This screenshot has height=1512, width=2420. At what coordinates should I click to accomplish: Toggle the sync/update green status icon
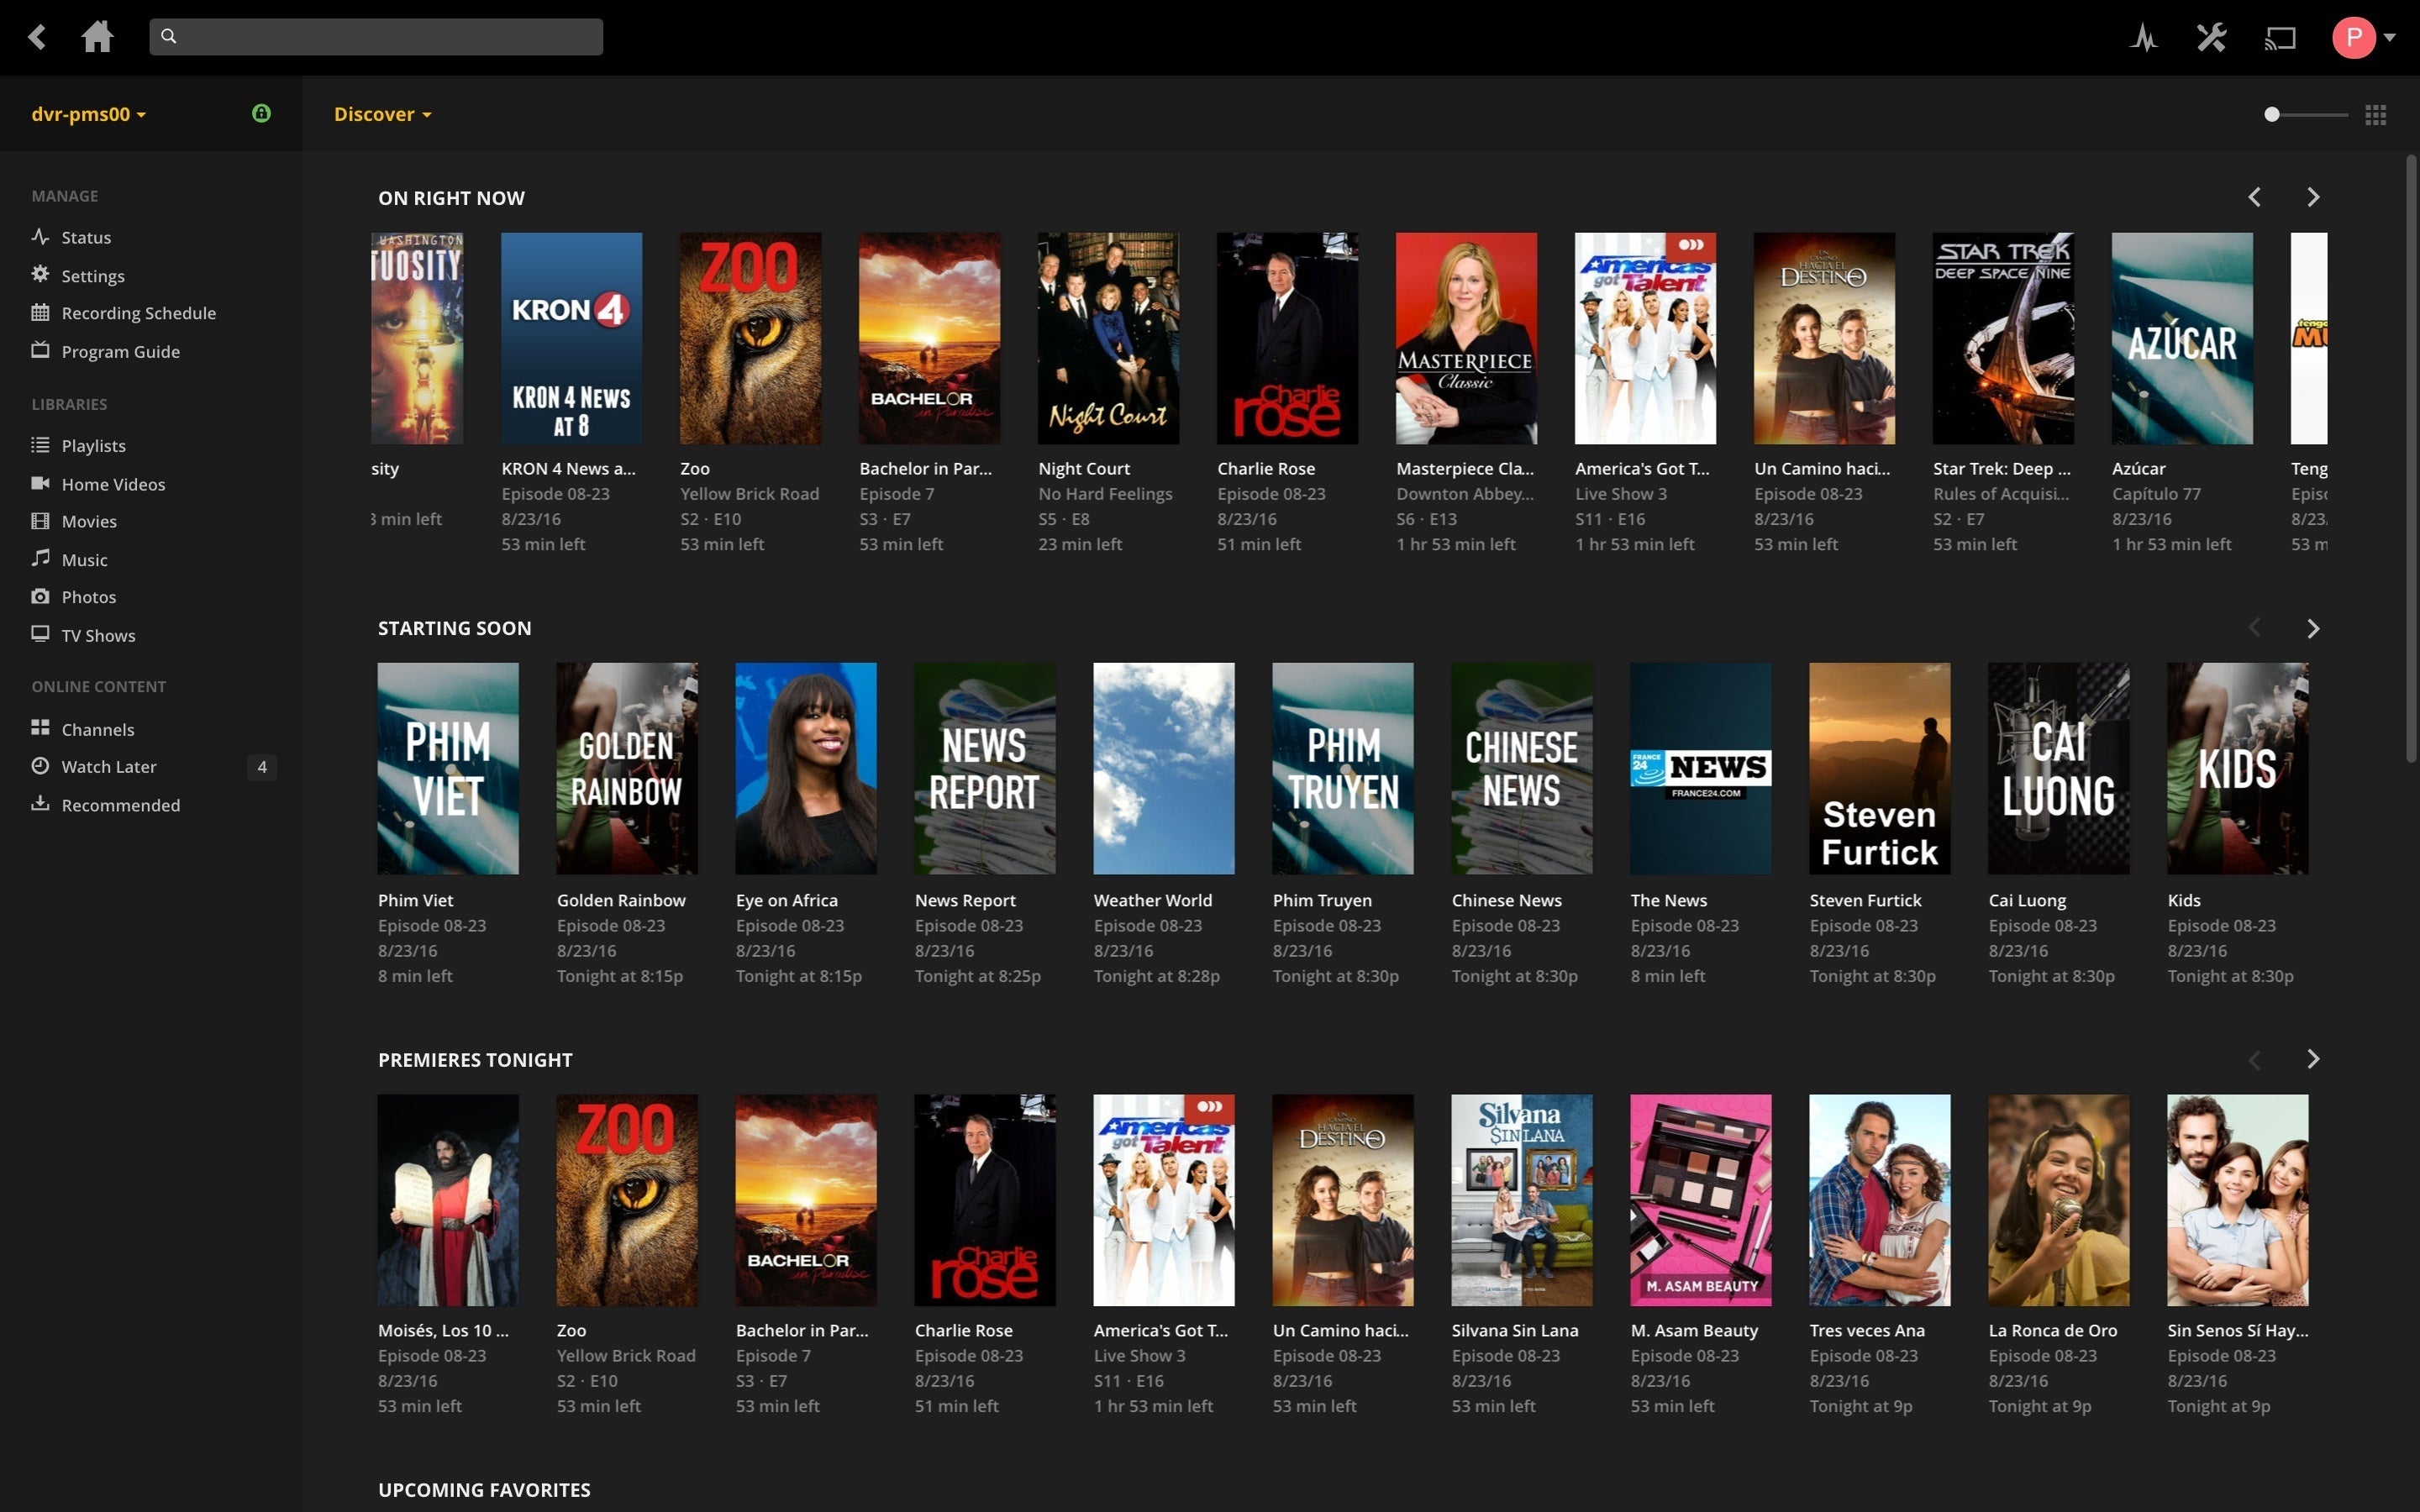(261, 113)
